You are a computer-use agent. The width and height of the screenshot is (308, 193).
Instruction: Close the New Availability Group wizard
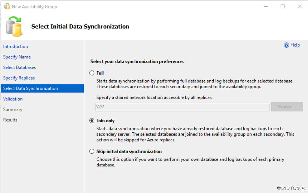pos(300,6)
